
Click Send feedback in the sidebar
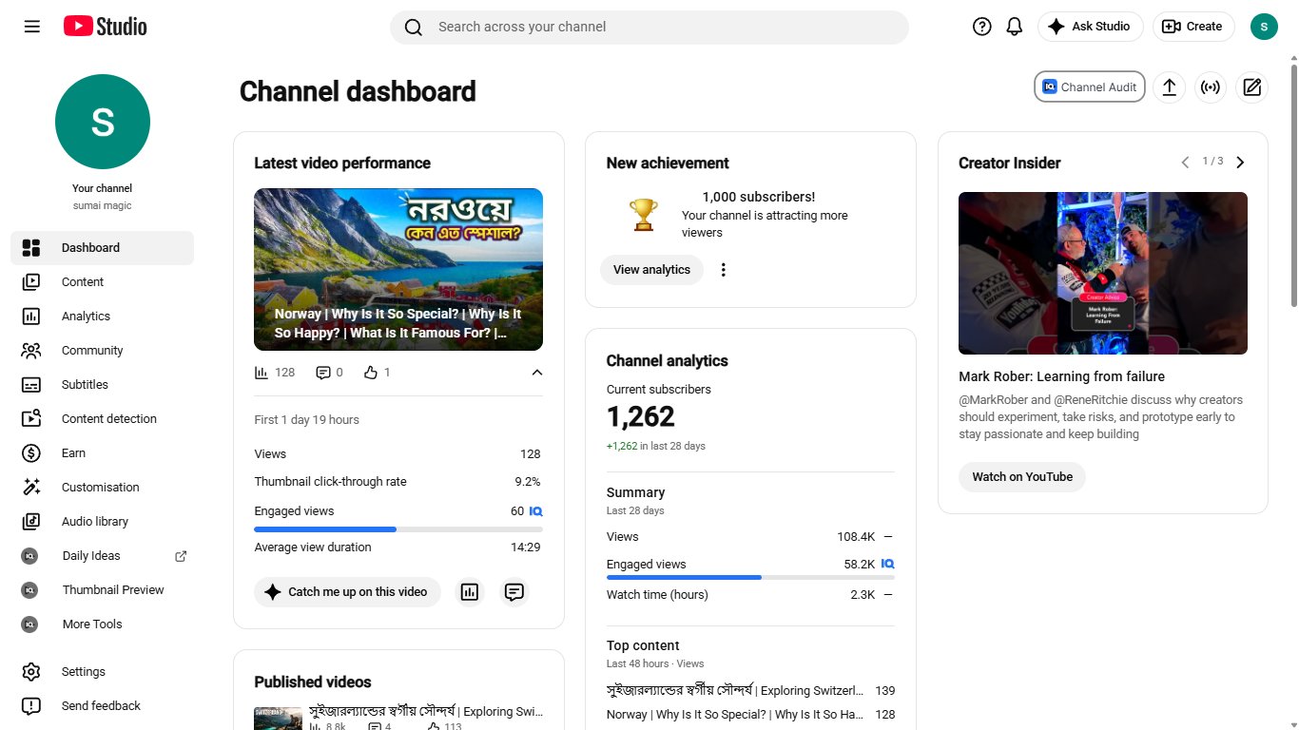pos(103,706)
